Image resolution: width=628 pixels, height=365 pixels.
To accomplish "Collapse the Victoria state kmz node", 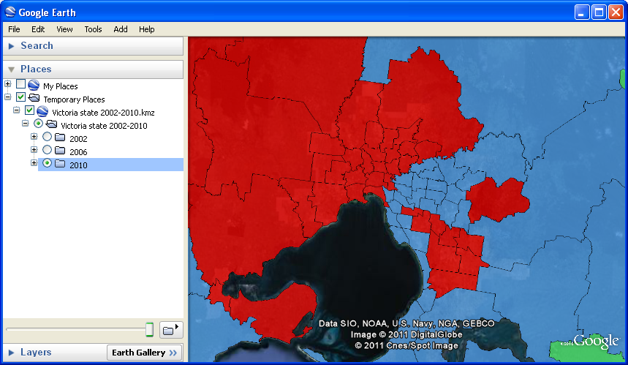I will 16,110.
